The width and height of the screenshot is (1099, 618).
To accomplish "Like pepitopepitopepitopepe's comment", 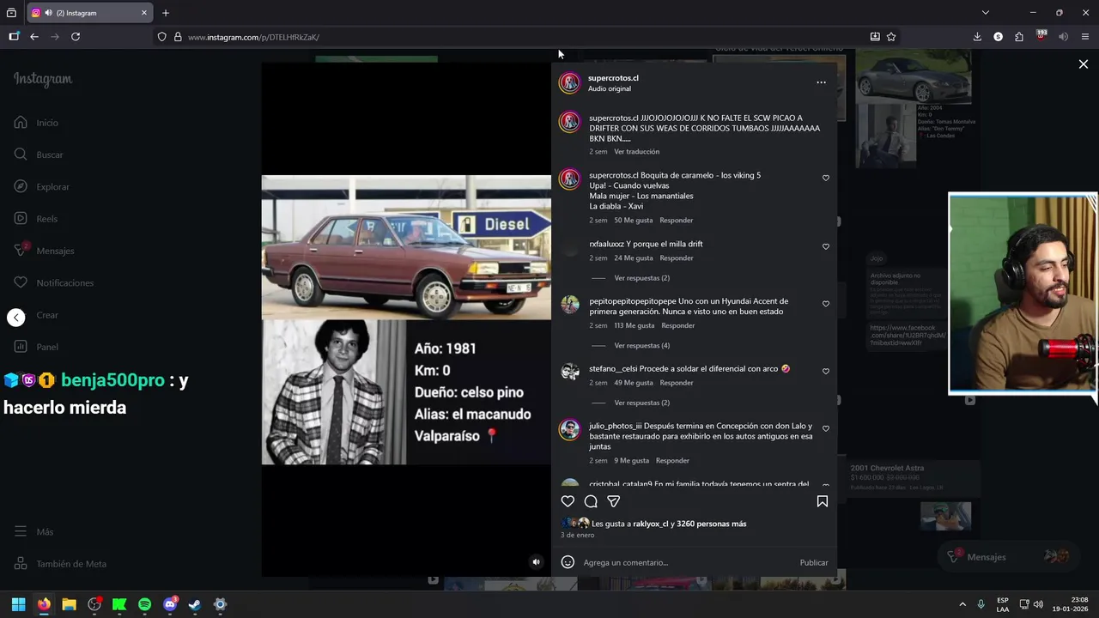I will [826, 304].
